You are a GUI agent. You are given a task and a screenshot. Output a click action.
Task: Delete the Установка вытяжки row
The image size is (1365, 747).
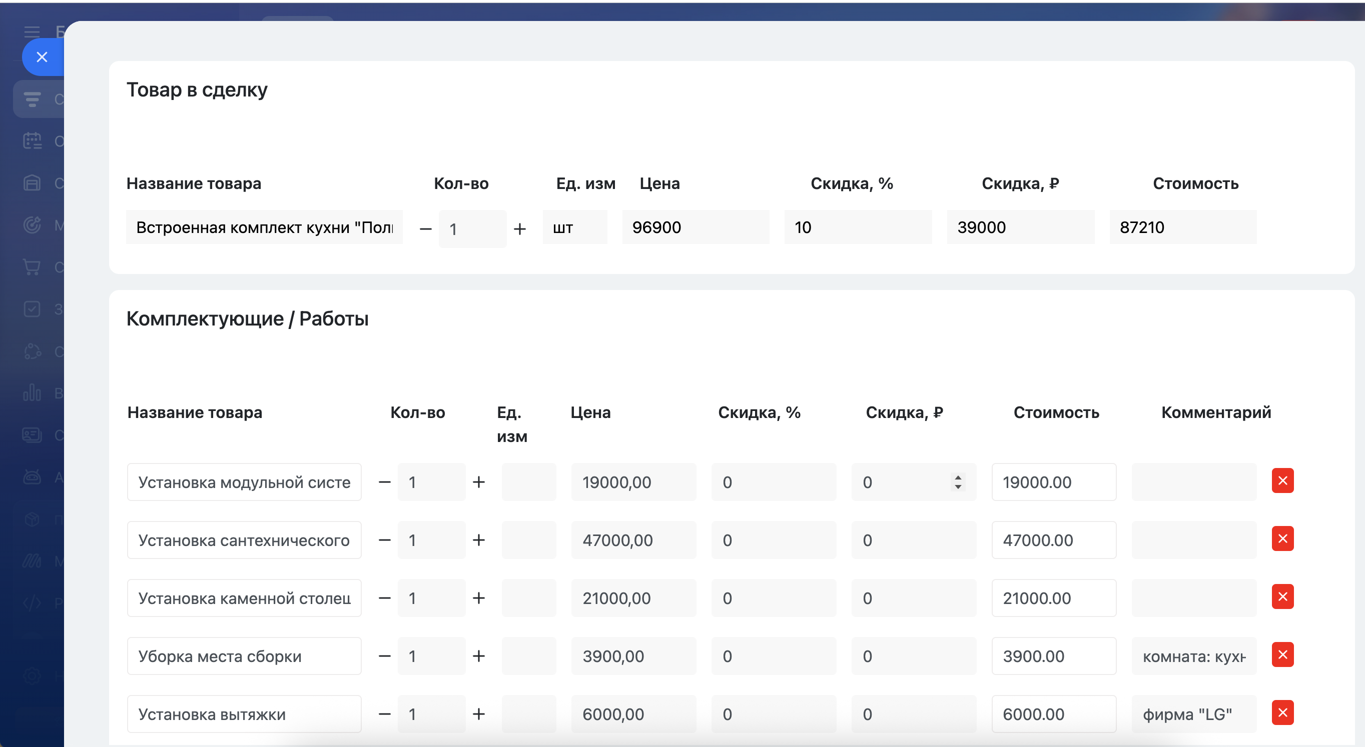point(1282,712)
